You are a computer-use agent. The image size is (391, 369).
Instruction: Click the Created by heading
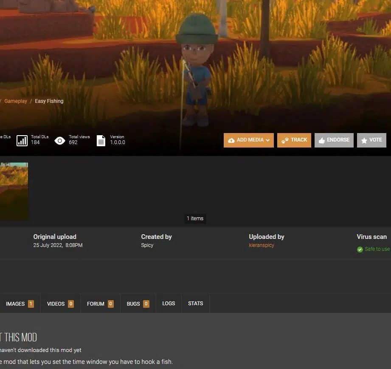(x=156, y=237)
